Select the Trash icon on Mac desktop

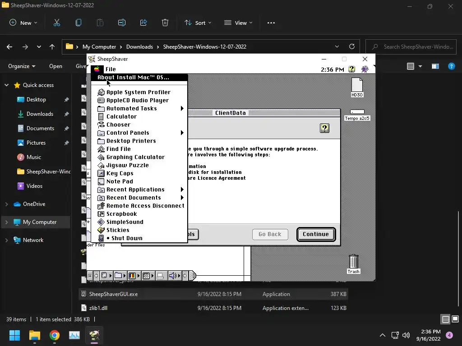tap(353, 264)
